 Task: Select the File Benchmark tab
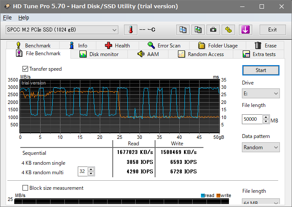coord(38,53)
